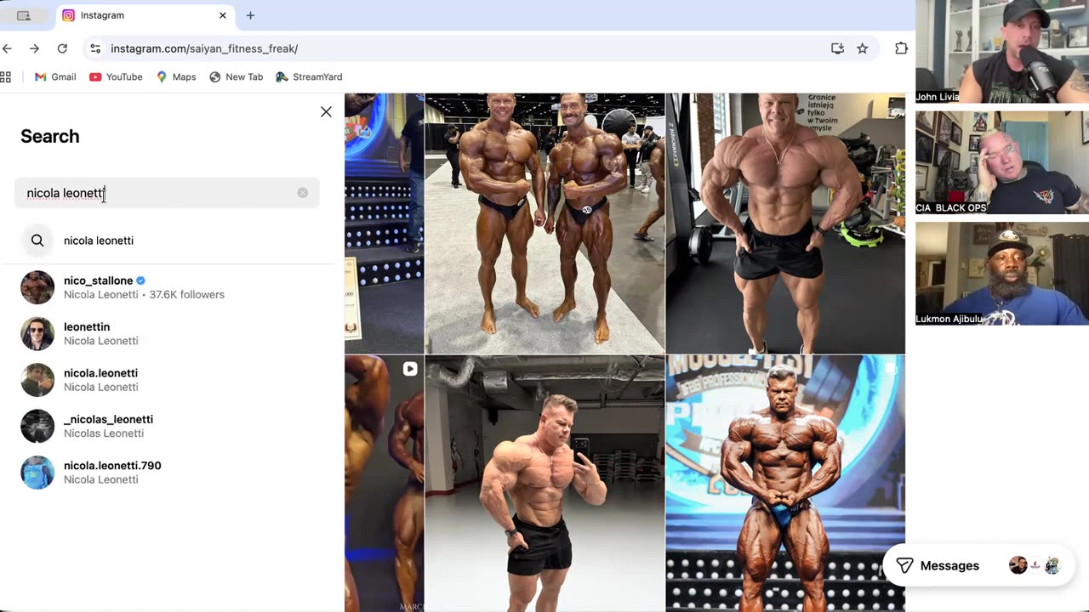Image resolution: width=1089 pixels, height=612 pixels.
Task: Open the browser extensions puzzle icon
Action: 901,48
